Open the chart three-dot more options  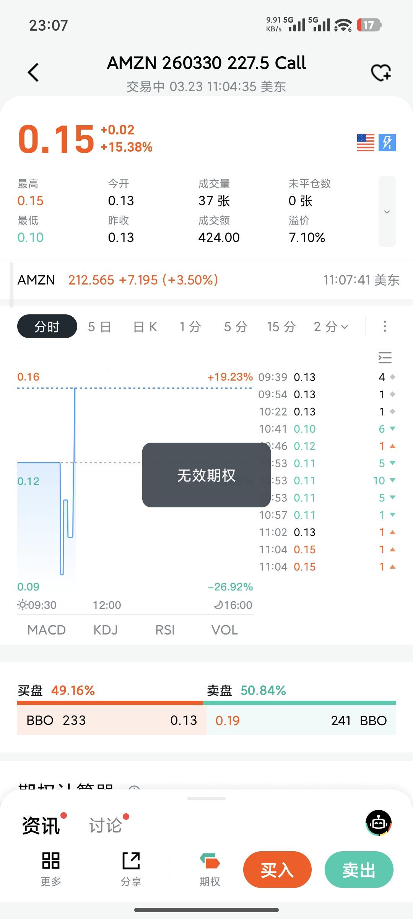385,327
